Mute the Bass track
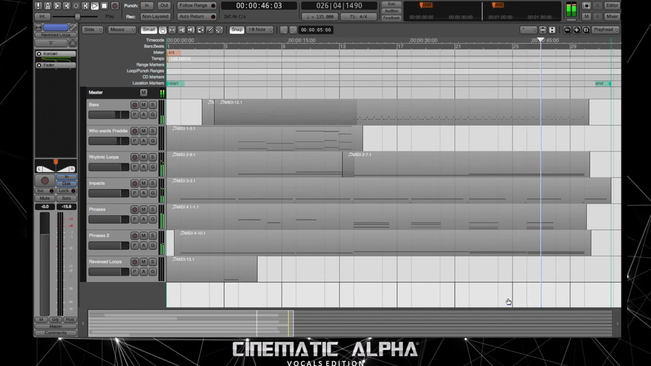The height and width of the screenshot is (366, 651). (143, 105)
